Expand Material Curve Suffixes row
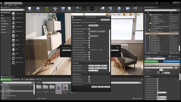Viewport: 181px width, 102px height. [x=72, y=50]
